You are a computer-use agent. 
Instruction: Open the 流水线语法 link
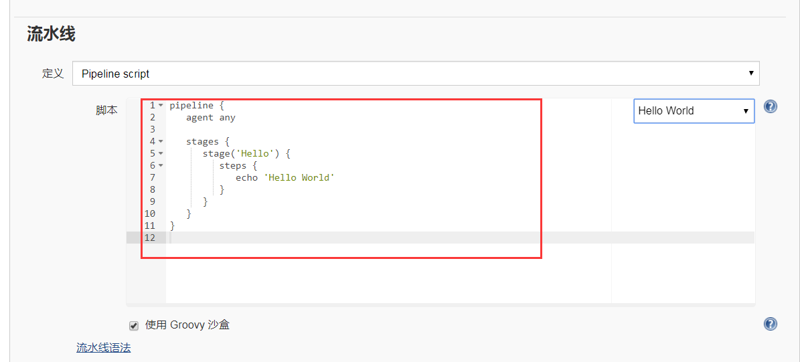[103, 347]
